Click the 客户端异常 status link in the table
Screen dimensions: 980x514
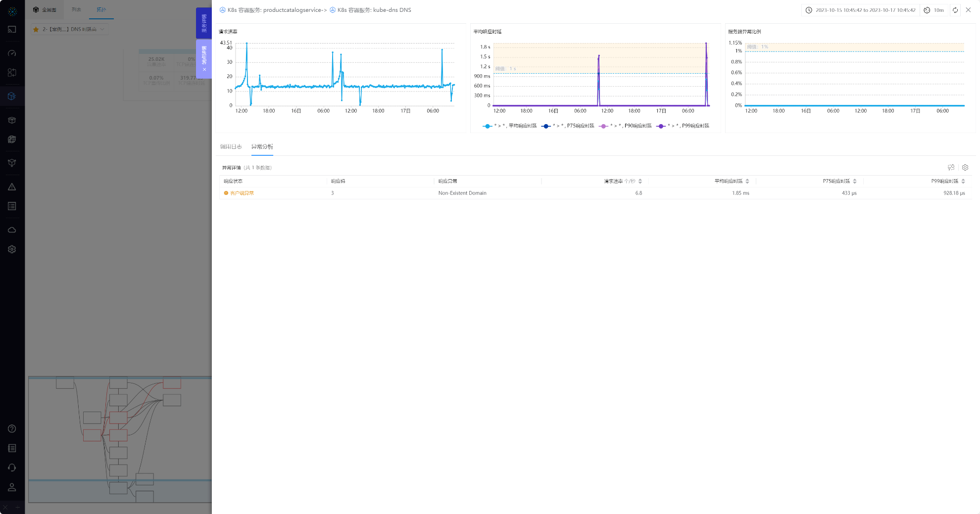[242, 193]
